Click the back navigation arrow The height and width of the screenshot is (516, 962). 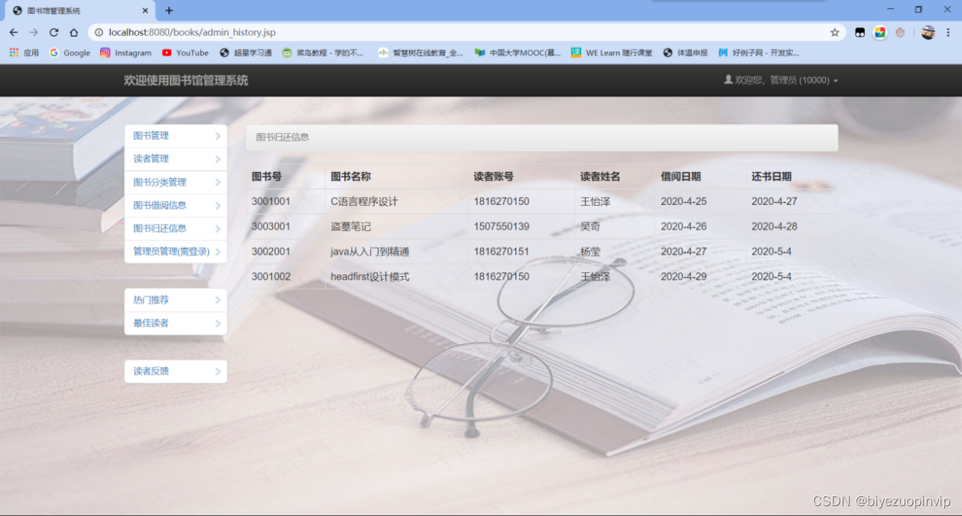click(x=13, y=33)
